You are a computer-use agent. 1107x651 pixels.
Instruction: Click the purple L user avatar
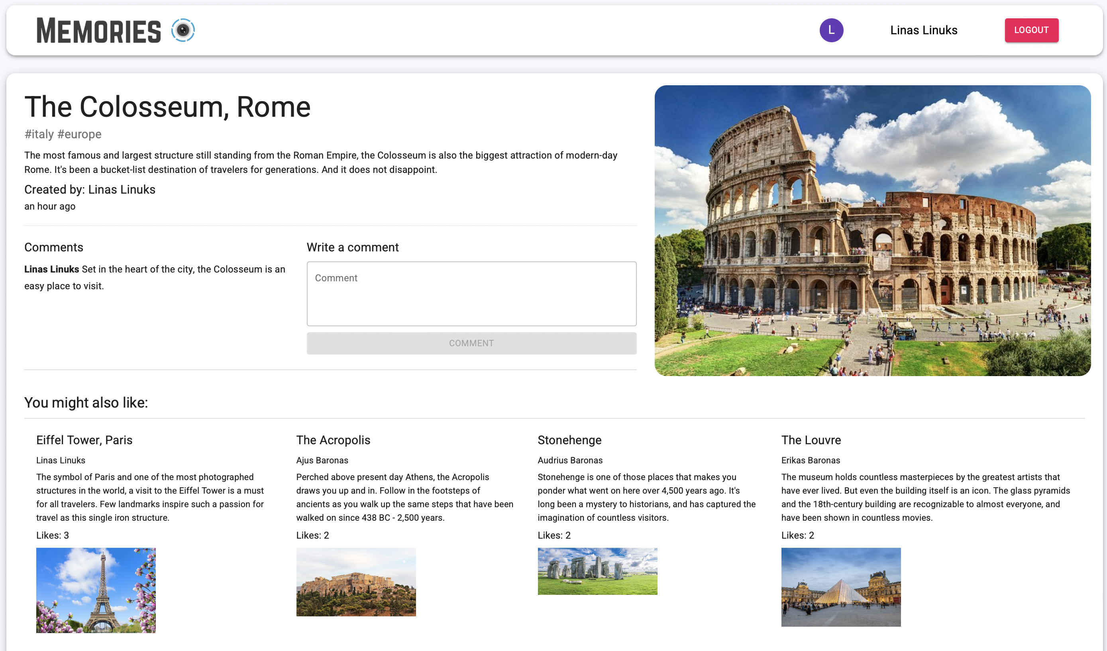[831, 30]
